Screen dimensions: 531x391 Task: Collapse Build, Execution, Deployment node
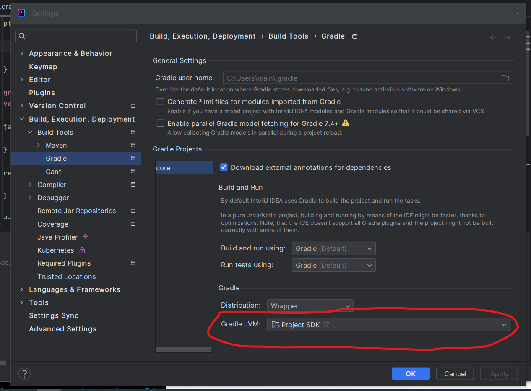[x=22, y=119]
